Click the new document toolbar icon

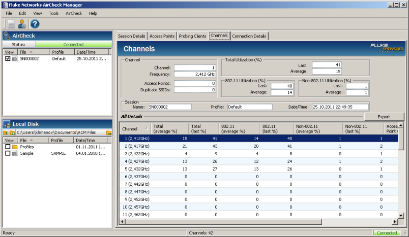[11, 24]
